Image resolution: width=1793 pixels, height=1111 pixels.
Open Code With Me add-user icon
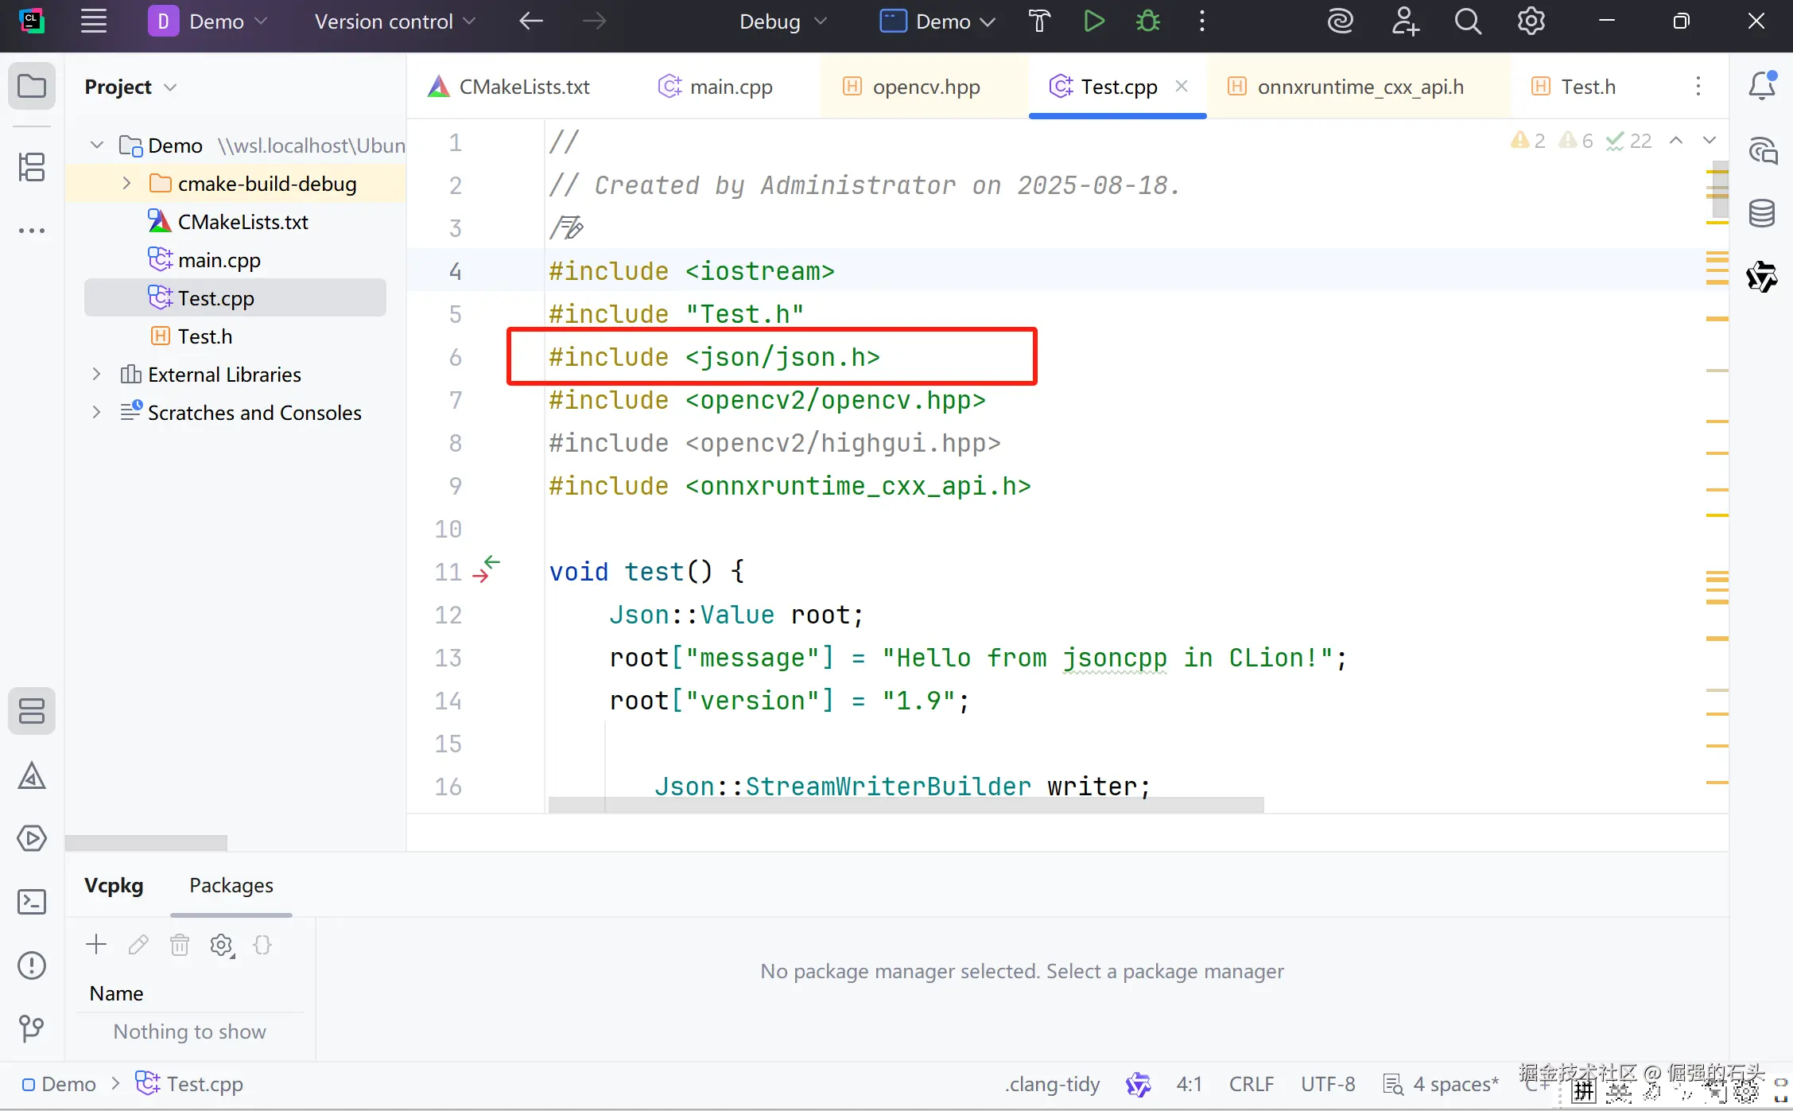click(1405, 21)
